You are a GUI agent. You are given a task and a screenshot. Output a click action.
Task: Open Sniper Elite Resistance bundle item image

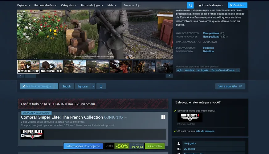(32, 134)
